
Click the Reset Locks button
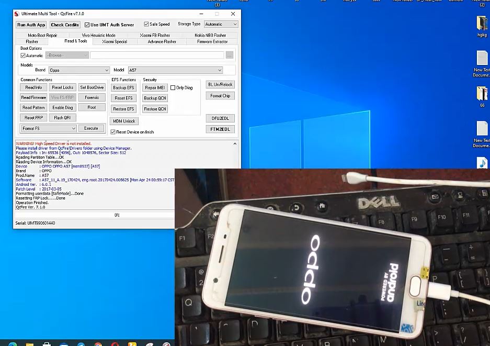click(x=63, y=87)
